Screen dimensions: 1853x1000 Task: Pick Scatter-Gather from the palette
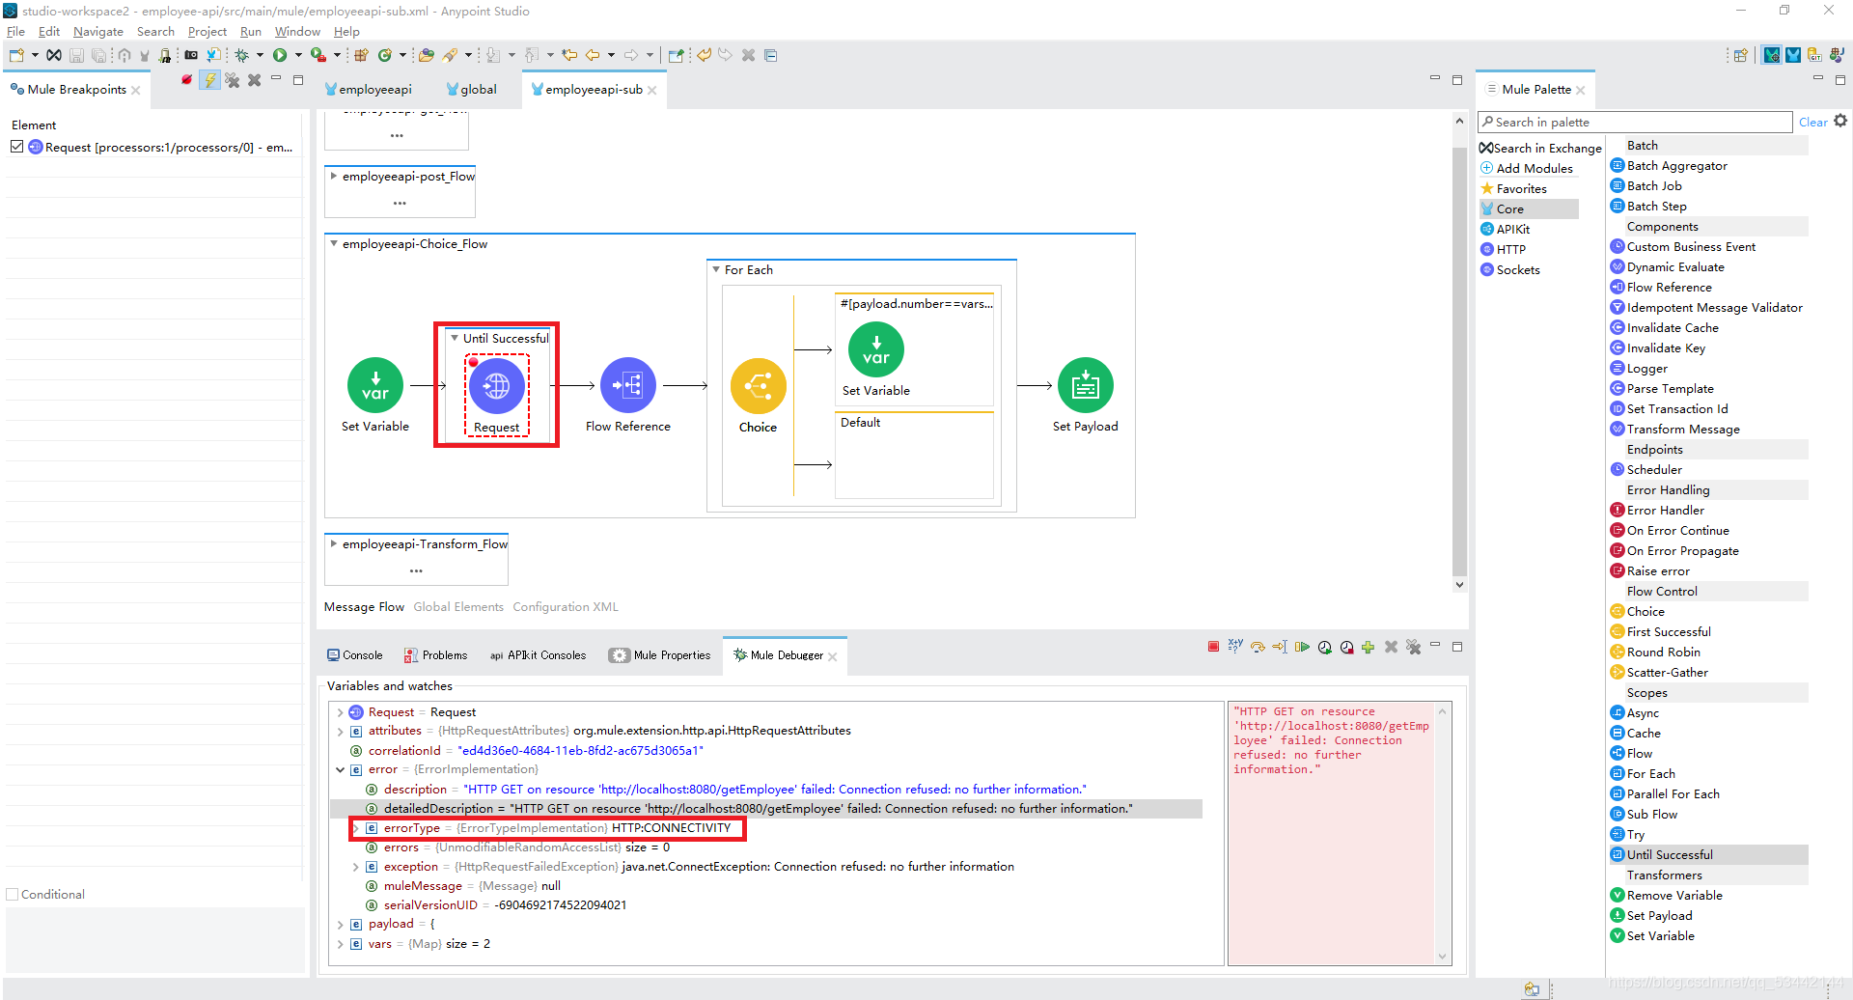tap(1659, 672)
